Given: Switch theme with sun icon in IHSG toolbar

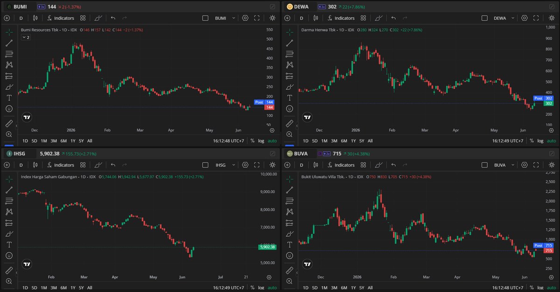Looking at the screenshot, I should coord(273,165).
